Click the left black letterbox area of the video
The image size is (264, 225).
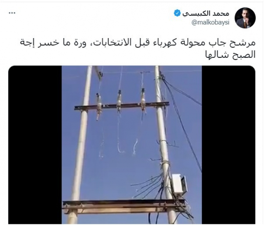coord(35,145)
